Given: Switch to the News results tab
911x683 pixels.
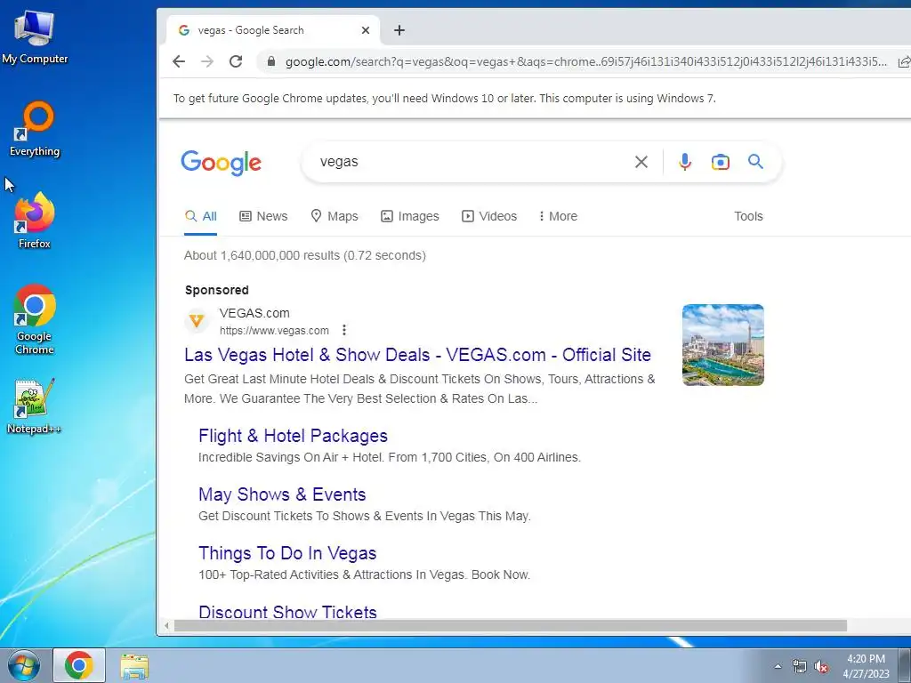Looking at the screenshot, I should click(263, 216).
